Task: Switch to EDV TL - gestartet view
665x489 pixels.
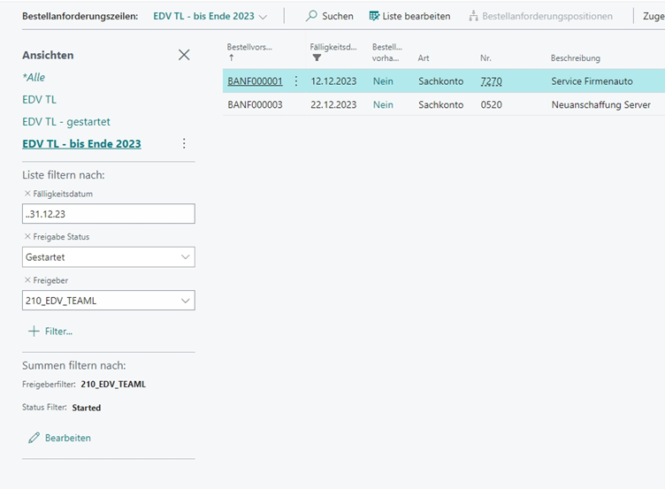Action: tap(66, 121)
